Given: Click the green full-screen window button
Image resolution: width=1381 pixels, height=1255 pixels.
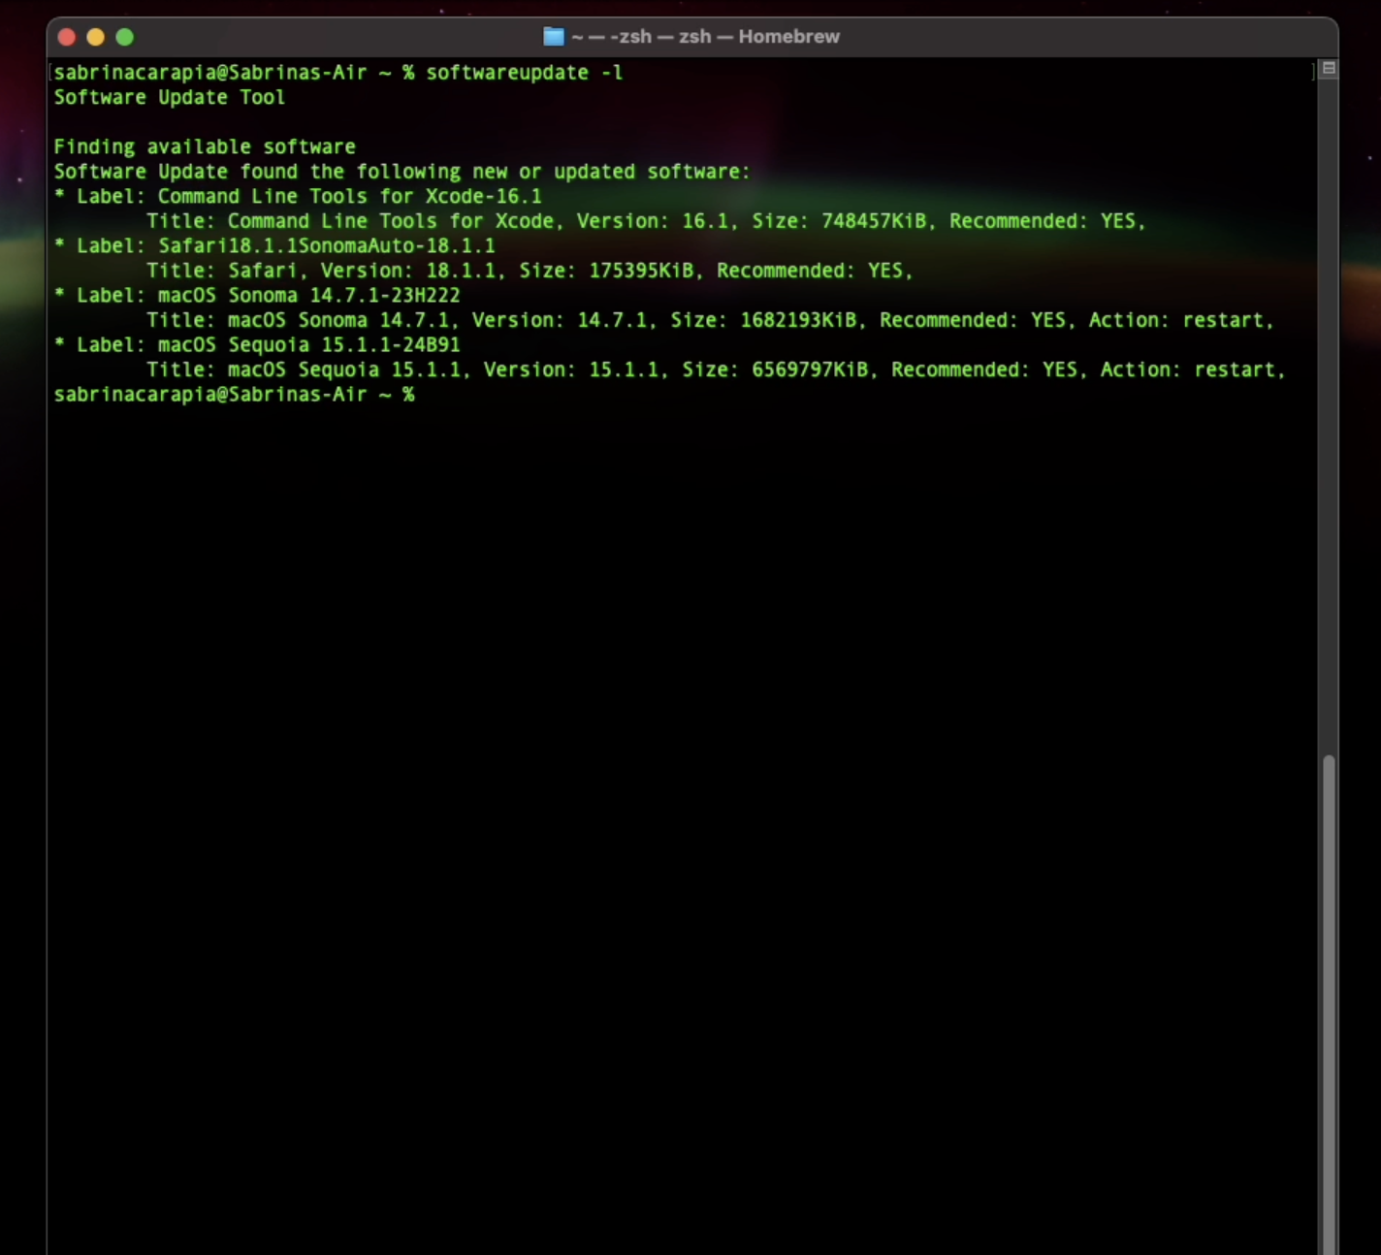Looking at the screenshot, I should click(124, 37).
